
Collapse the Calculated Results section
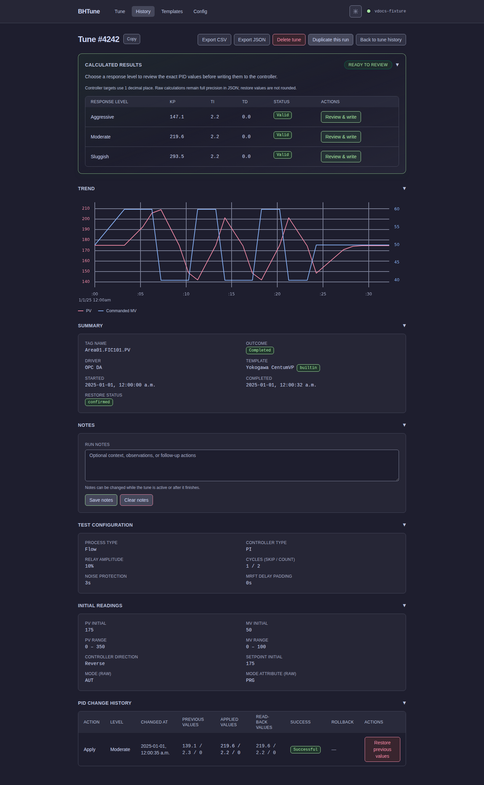click(397, 65)
